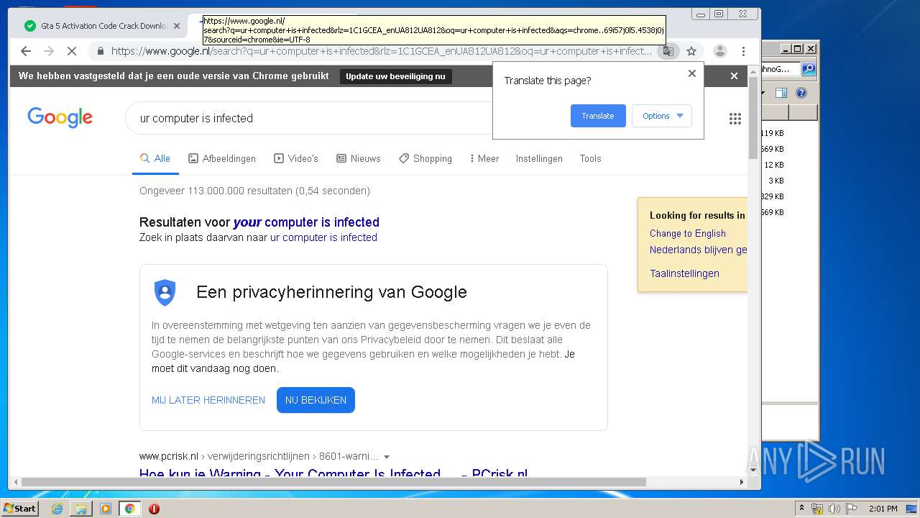Click the address bar URL
Viewport: 920px width, 518px height.
(381, 51)
